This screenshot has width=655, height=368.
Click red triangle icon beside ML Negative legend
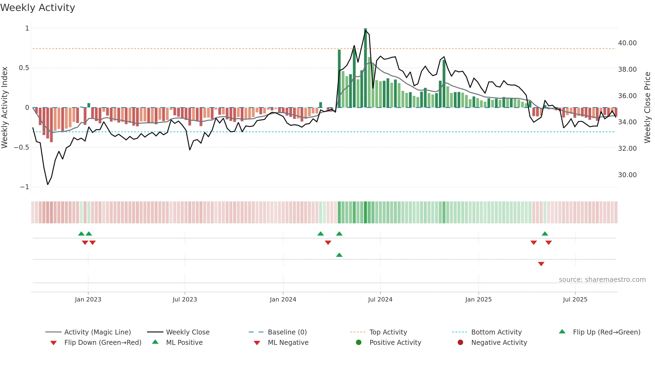tap(257, 343)
